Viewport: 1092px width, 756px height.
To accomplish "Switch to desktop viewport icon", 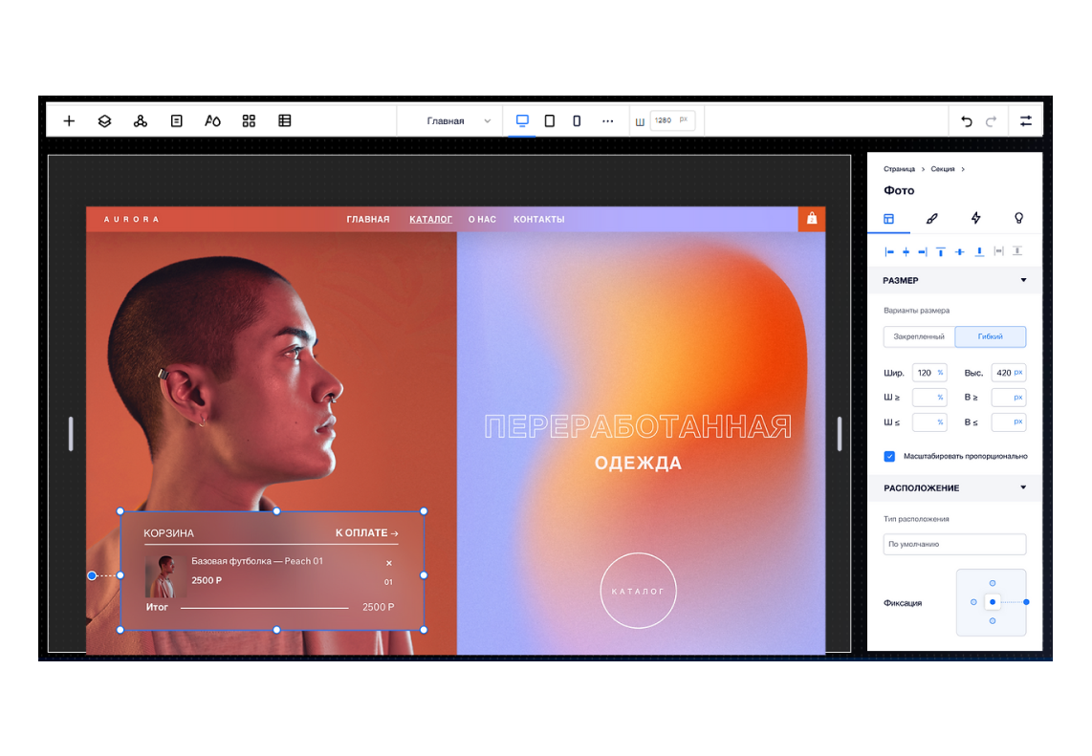I will pyautogui.click(x=522, y=120).
